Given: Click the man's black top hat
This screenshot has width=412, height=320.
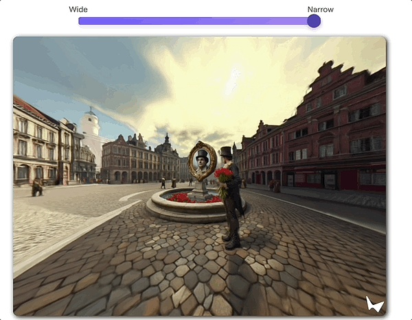Looking at the screenshot, I should 226,151.
